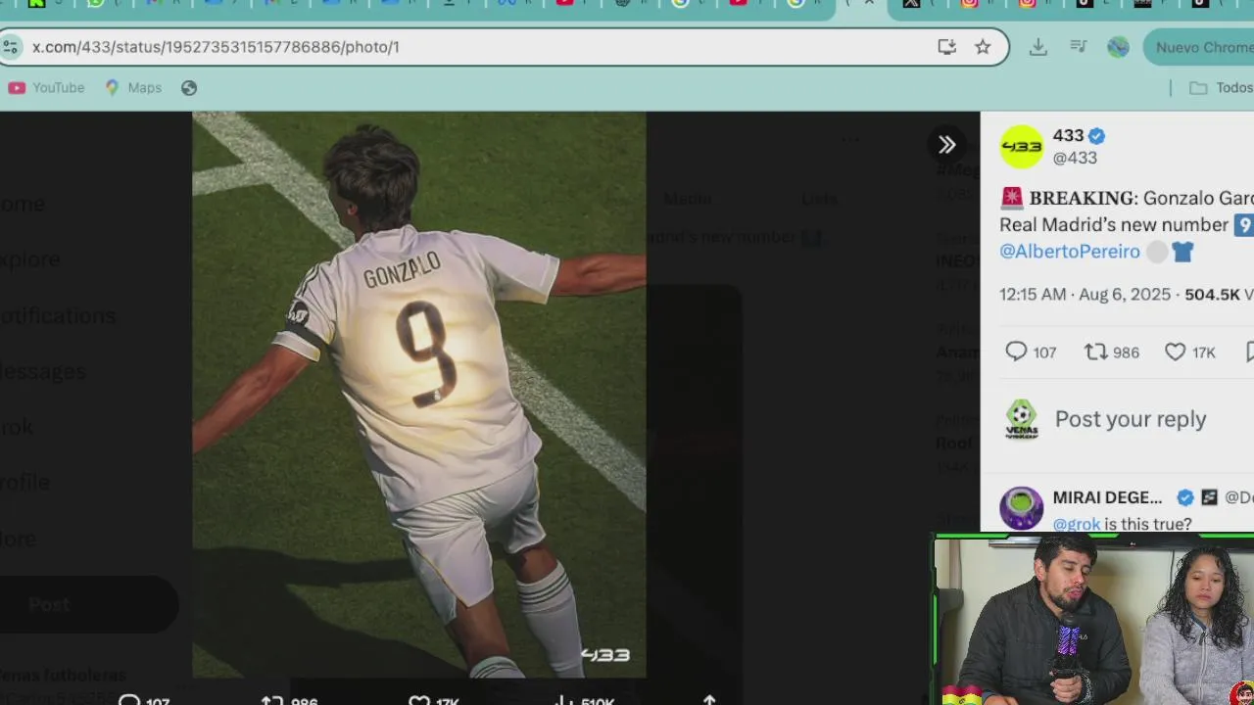
Task: Click the Post your reply field
Action: click(x=1131, y=419)
